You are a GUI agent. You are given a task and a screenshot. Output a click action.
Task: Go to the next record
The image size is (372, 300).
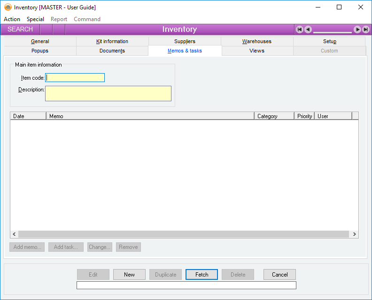coord(357,30)
